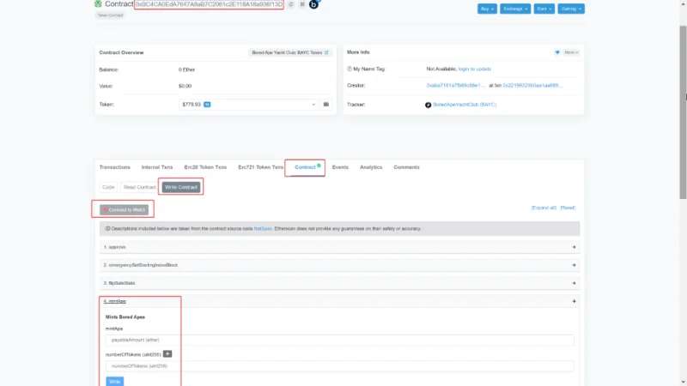Switch to the Events tab
687x386 pixels.
coord(340,167)
